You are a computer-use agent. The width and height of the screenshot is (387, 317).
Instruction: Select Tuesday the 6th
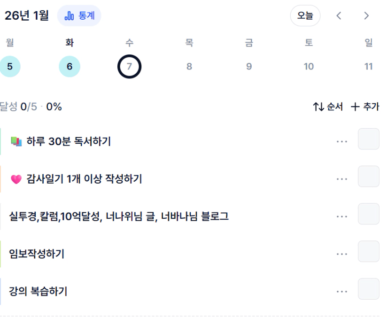(x=70, y=67)
